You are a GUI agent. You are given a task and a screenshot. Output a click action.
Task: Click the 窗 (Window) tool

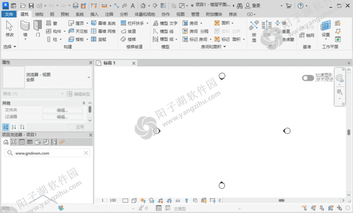(51, 23)
